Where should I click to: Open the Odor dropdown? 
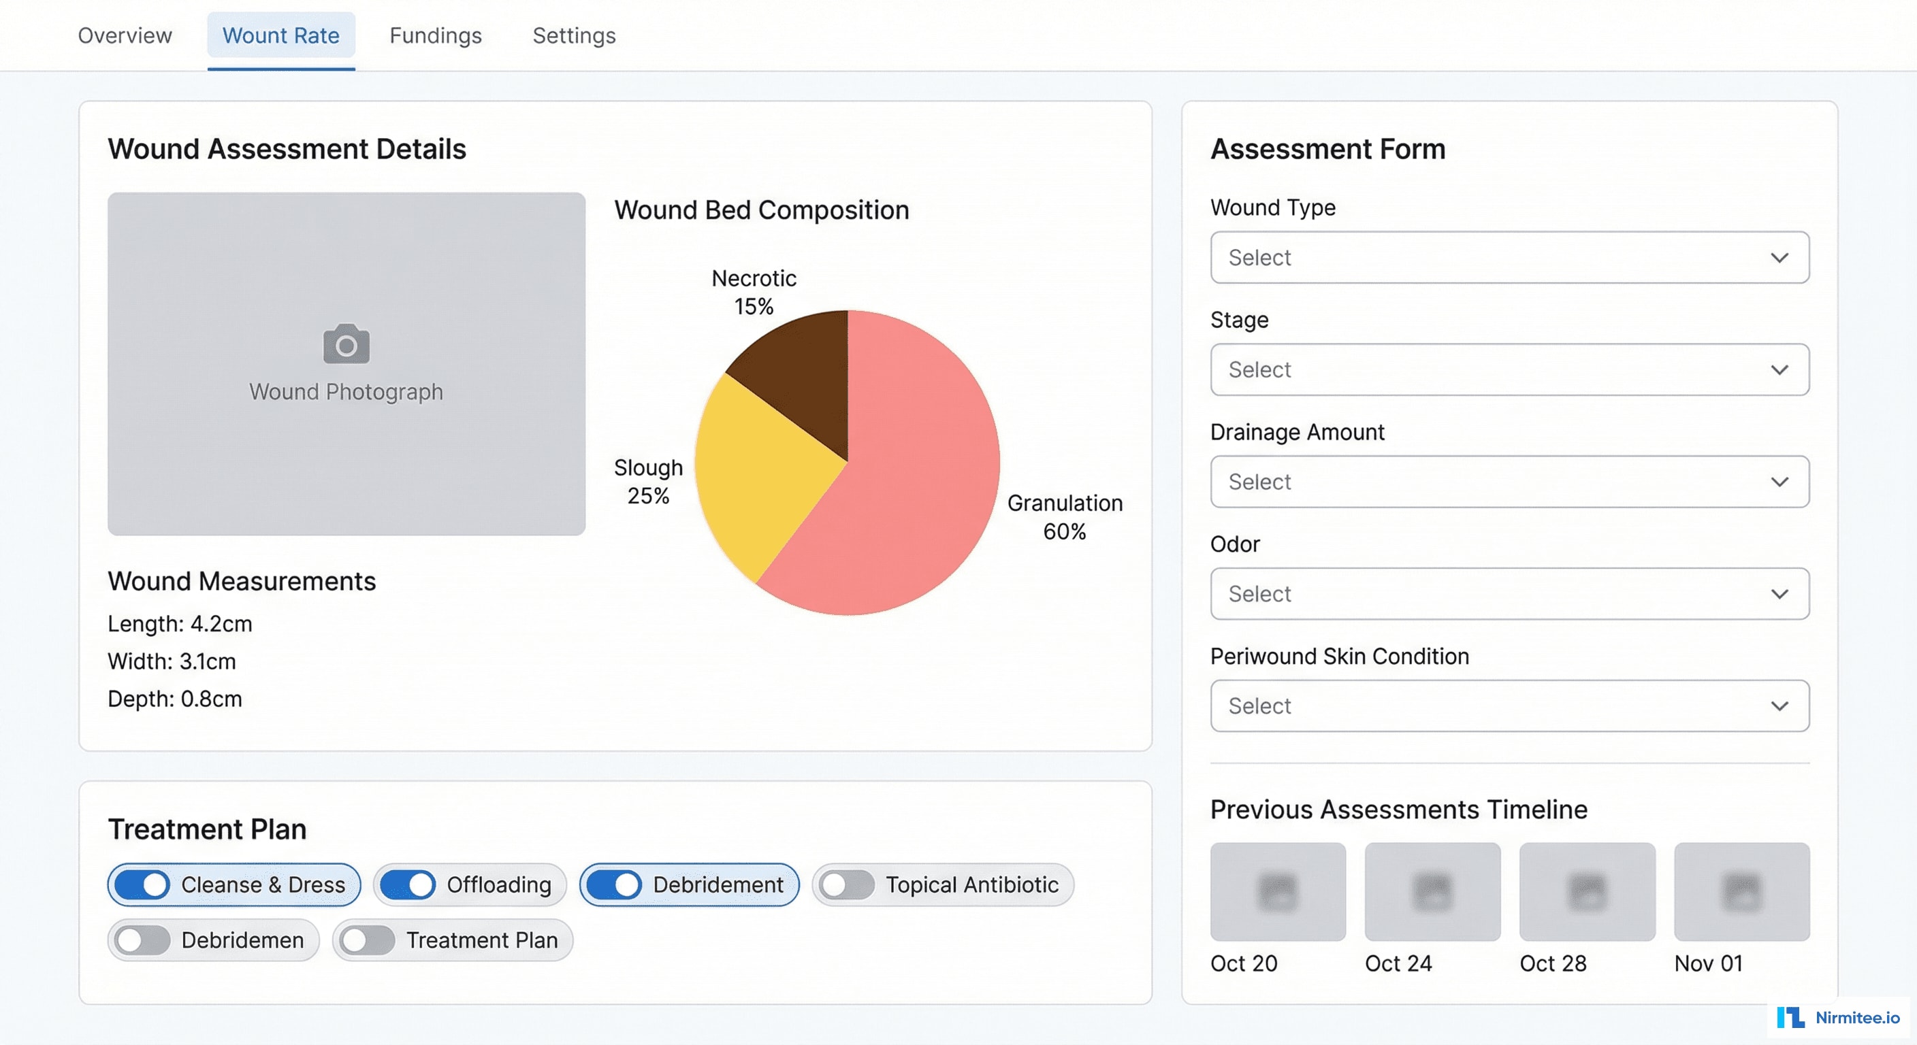pos(1509,593)
